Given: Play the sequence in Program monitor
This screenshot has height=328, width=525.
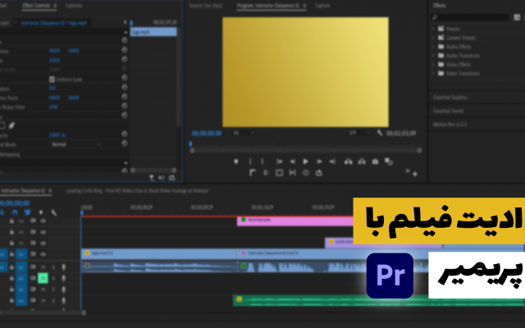Looking at the screenshot, I should point(305,162).
